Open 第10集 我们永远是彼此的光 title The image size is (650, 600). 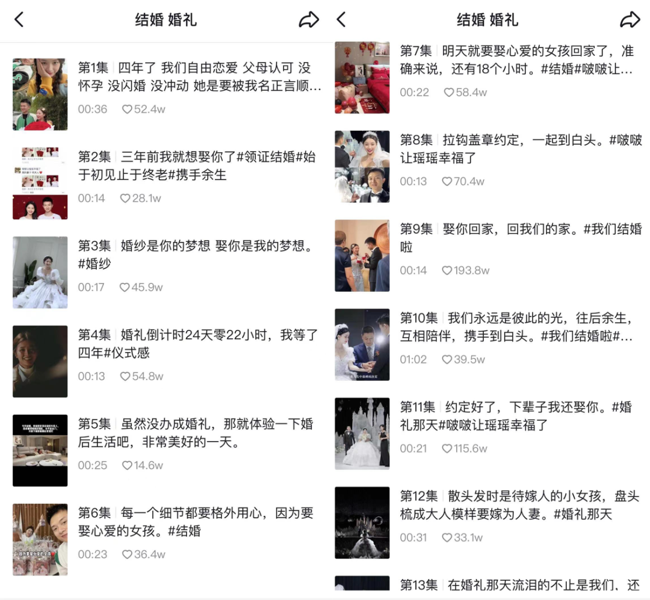click(516, 327)
